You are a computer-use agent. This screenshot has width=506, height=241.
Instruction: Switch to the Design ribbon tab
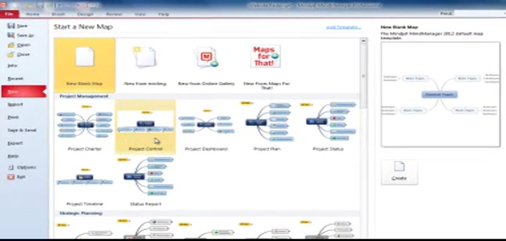point(87,13)
